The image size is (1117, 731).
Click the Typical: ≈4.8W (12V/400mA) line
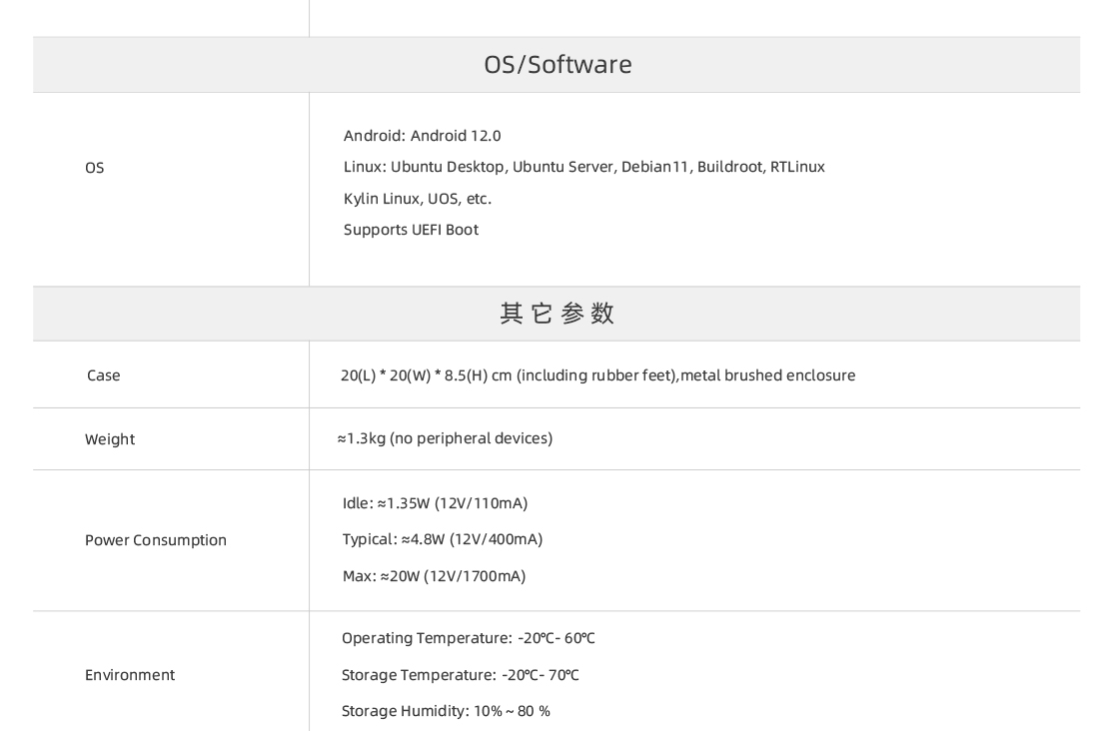(x=443, y=539)
